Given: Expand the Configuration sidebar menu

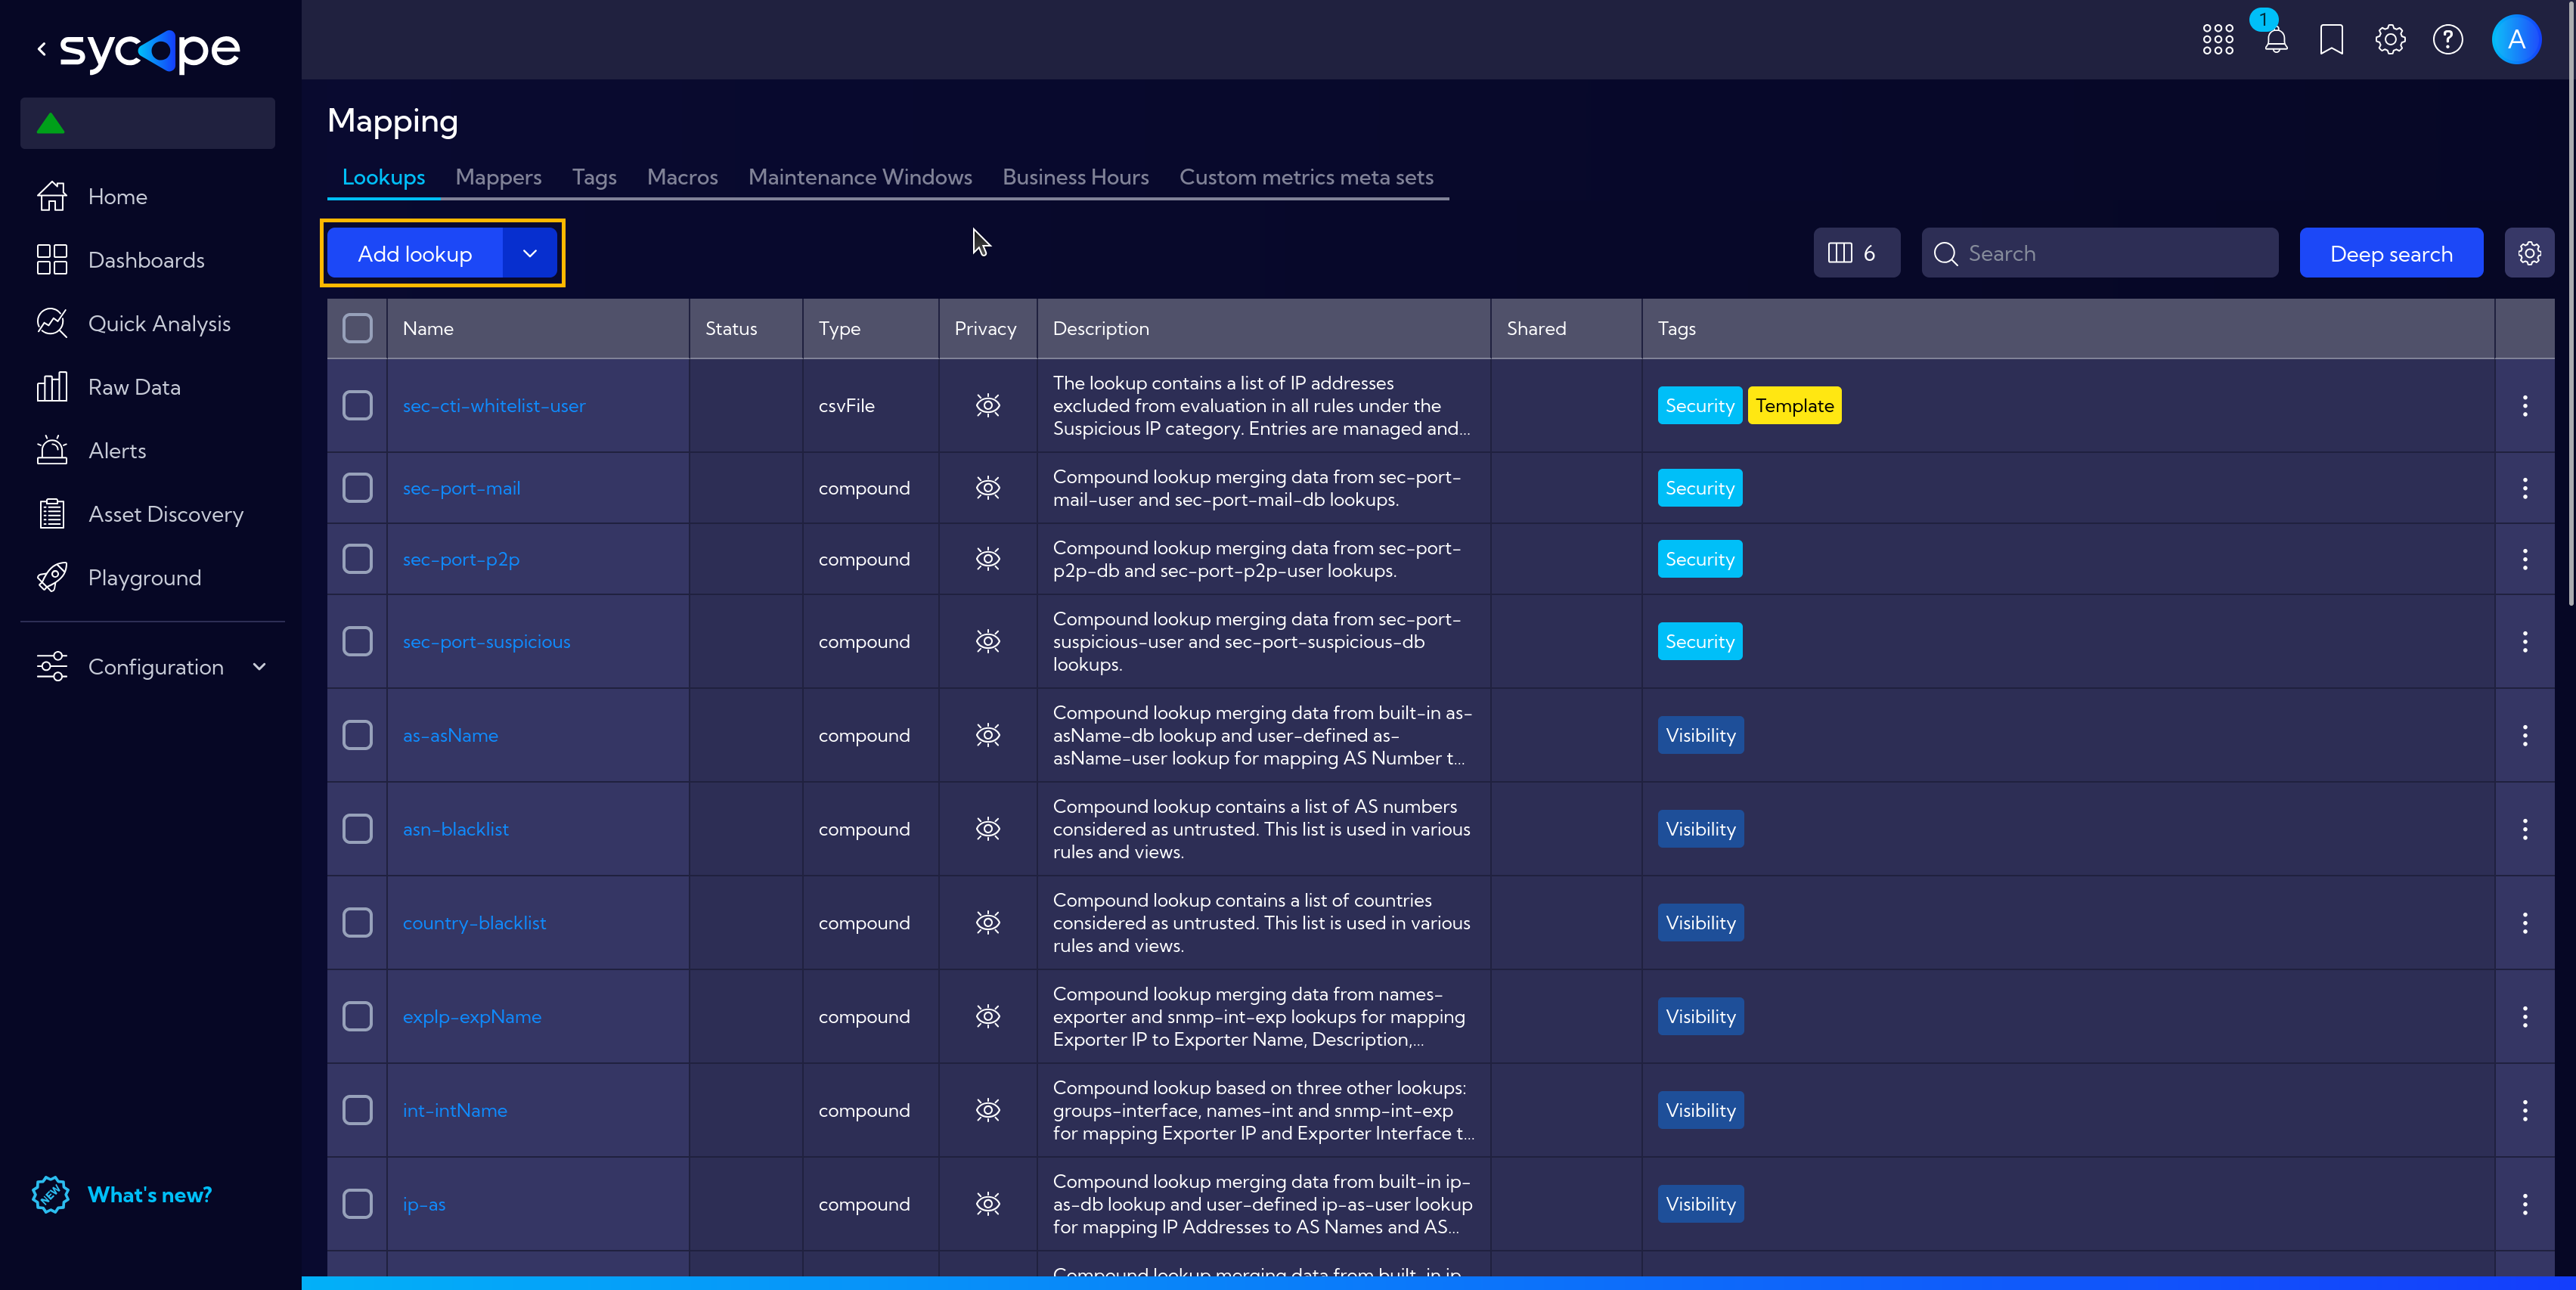Looking at the screenshot, I should click(152, 667).
